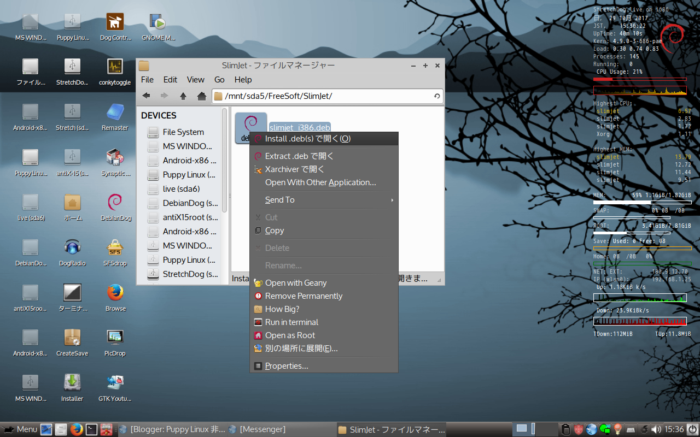Start CreateSave from the desktop
Viewport: 700px width, 437px height.
pos(72,339)
